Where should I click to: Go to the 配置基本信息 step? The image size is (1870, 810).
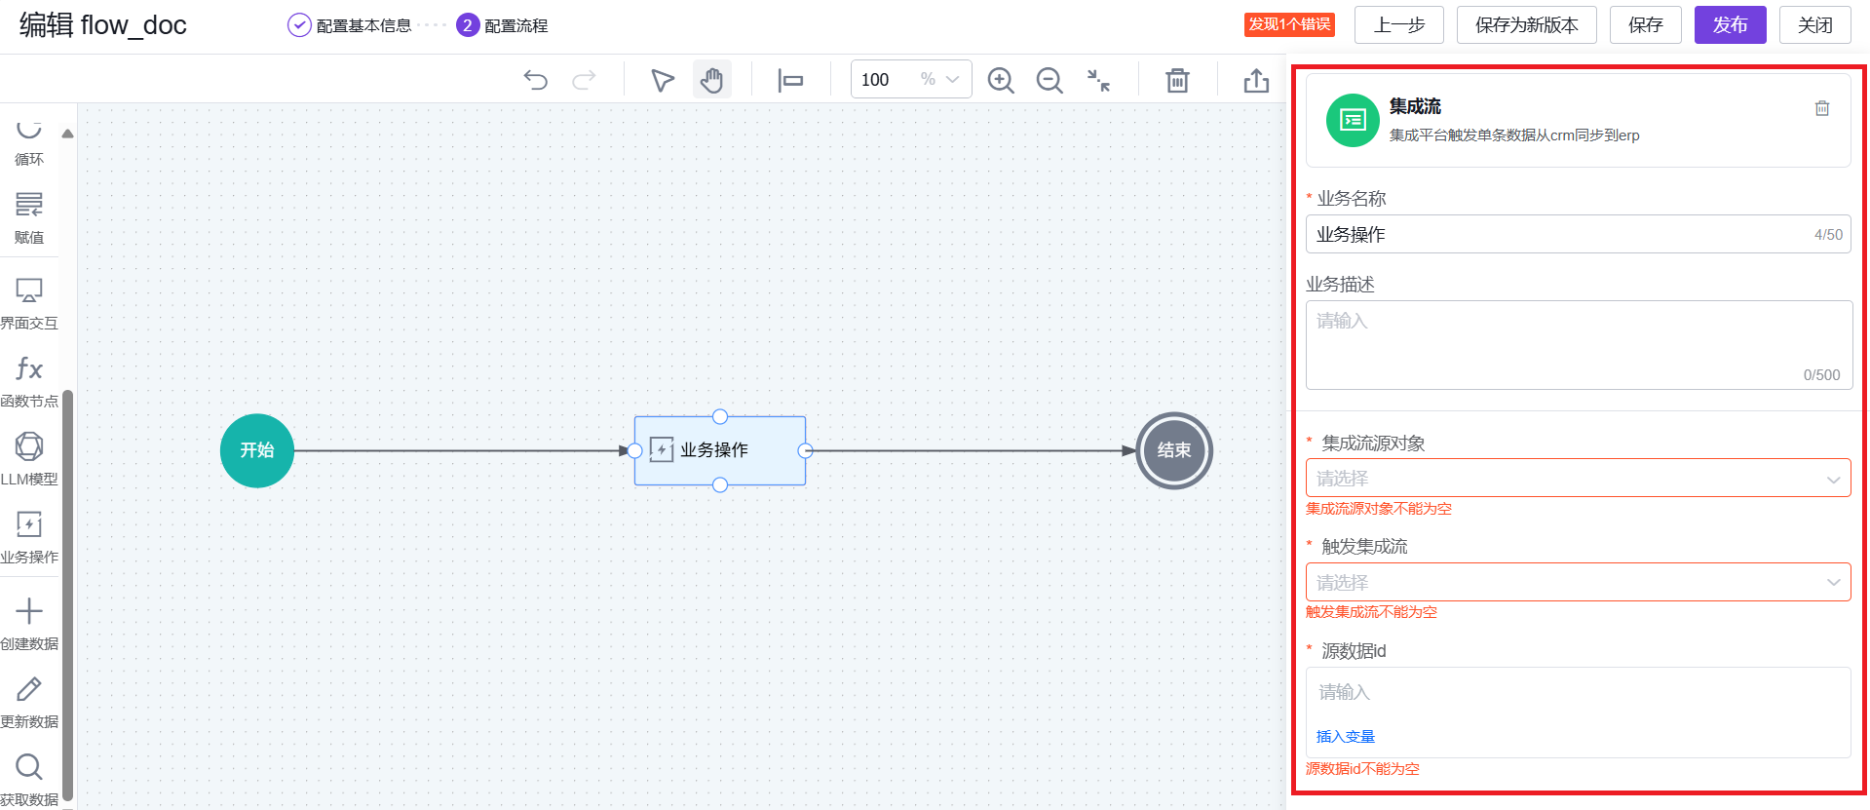[x=363, y=25]
